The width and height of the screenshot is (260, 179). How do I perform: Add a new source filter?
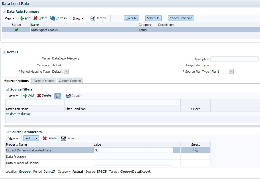pyautogui.click(x=29, y=95)
